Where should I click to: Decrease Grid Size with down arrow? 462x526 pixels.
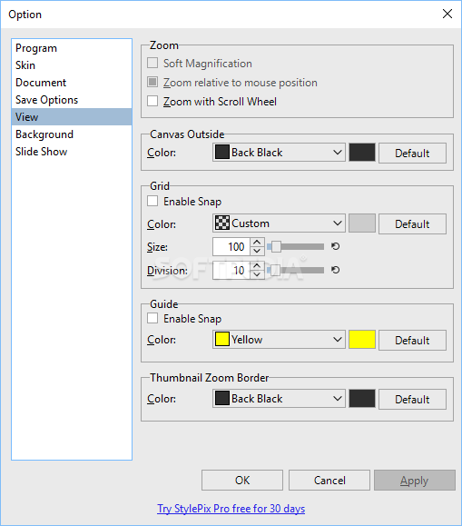click(x=257, y=251)
